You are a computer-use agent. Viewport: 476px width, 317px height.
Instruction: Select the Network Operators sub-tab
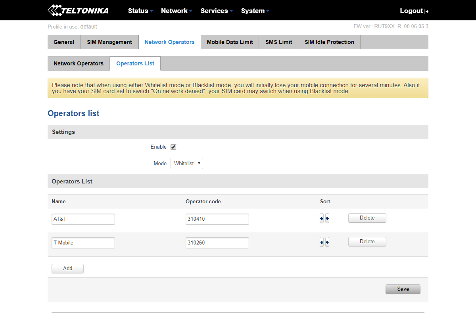[x=79, y=63]
